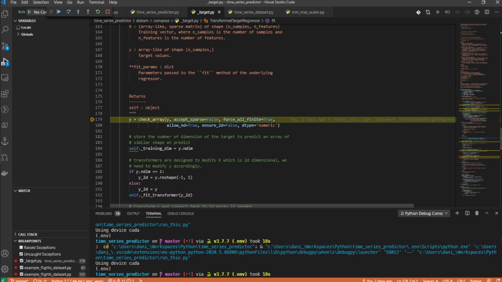This screenshot has height=282, width=502.
Task: Open Run and Debug view icon
Action: (5, 62)
